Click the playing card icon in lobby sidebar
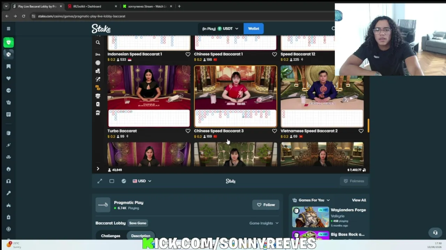Image resolution: width=446 pixels, height=250 pixels. 98,104
